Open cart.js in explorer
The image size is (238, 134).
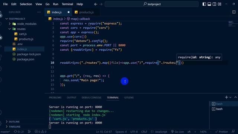(23, 34)
